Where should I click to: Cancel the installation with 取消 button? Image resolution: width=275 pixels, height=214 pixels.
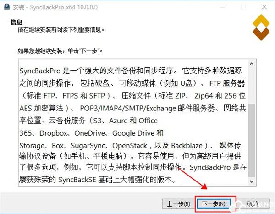click(253, 203)
